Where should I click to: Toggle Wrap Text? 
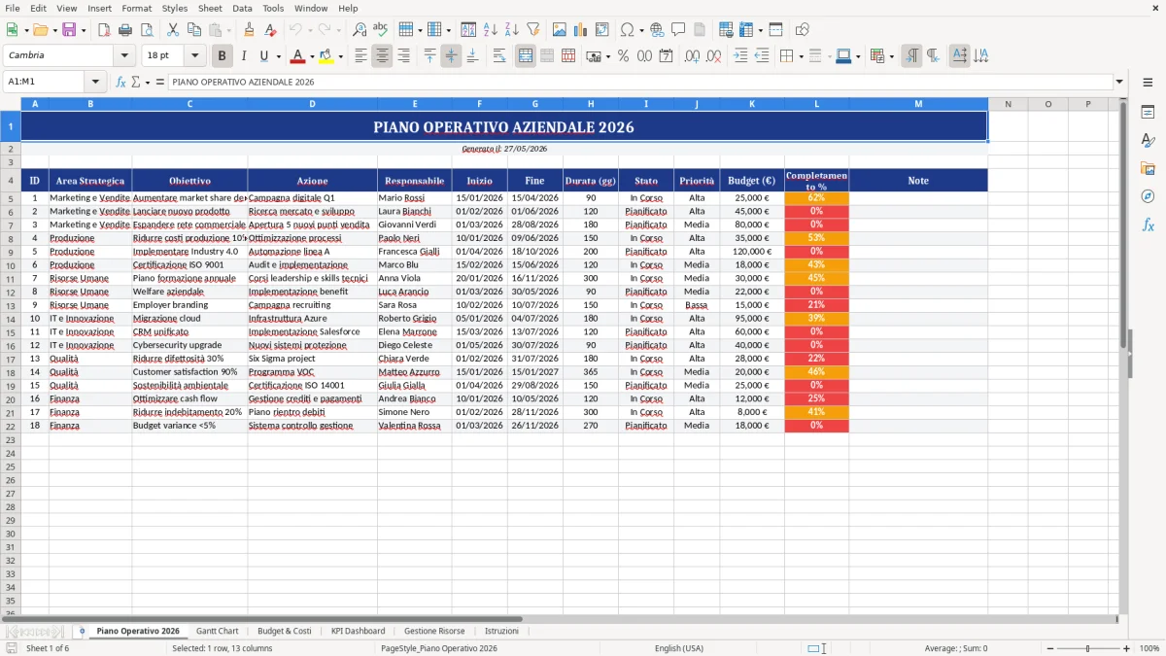click(499, 56)
